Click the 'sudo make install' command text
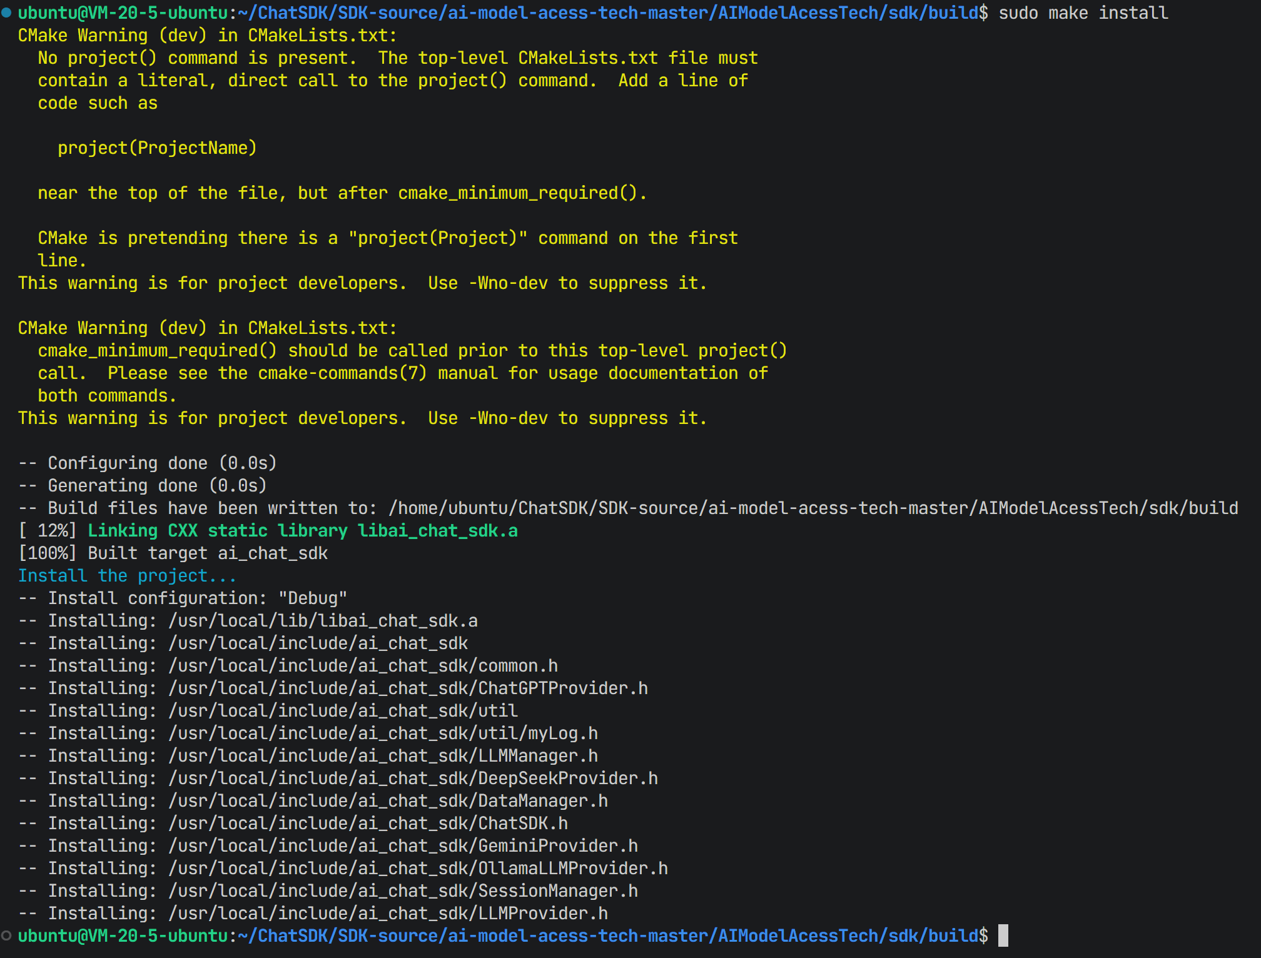1261x958 pixels. click(x=1083, y=13)
